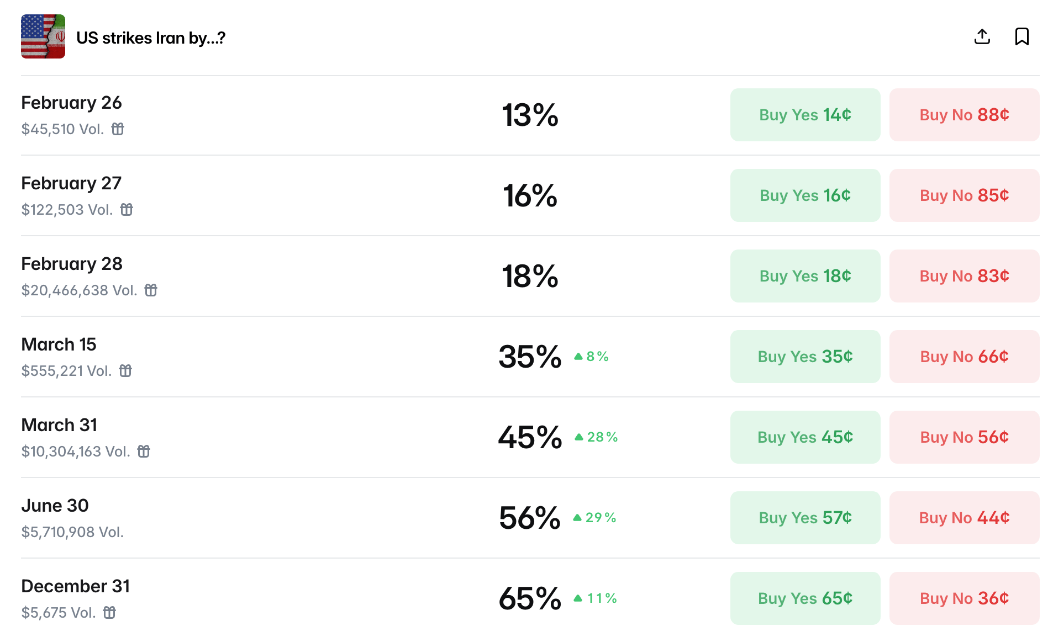Screen dimensions: 1053x637
Task: Open the March 31 outcome row label
Action: 59,425
